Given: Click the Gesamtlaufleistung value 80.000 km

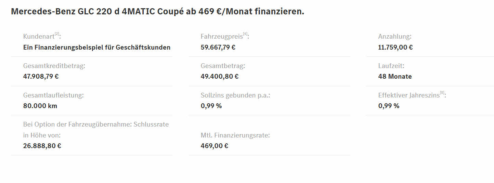Looking at the screenshot, I should 40,106.
